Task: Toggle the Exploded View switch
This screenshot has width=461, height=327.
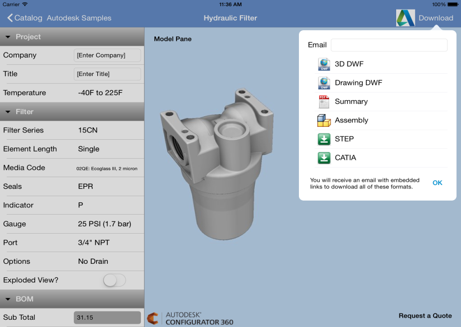Action: point(115,280)
